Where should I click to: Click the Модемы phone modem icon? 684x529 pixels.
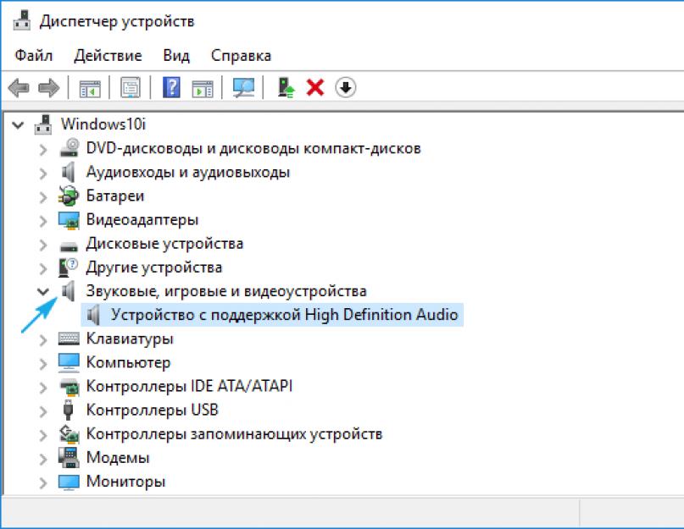pyautogui.click(x=69, y=458)
